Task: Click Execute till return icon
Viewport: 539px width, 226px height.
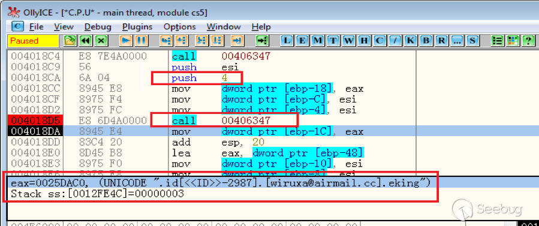Action: (x=236, y=41)
